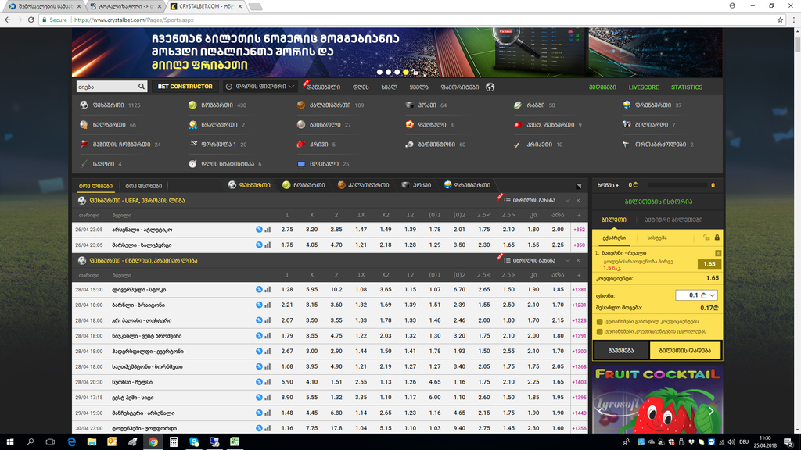Toggle table view for the ინგლისი პრემიერ ლიგა league

coord(530,260)
